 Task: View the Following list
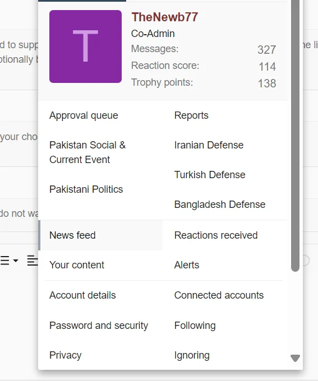point(195,326)
